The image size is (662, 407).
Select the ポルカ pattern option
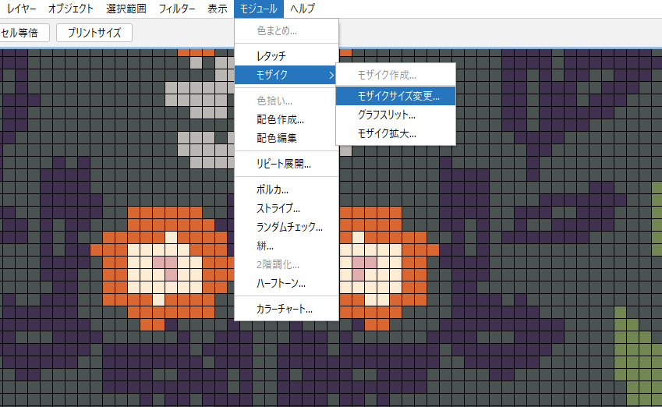[273, 189]
